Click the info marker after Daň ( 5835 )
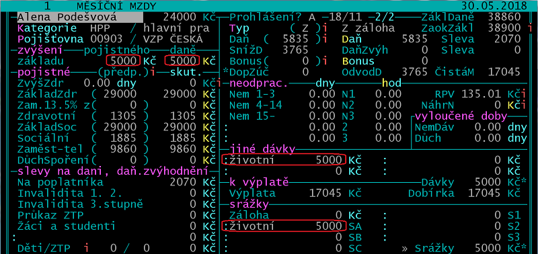Screen dimensions: 538x254 (x=324, y=39)
